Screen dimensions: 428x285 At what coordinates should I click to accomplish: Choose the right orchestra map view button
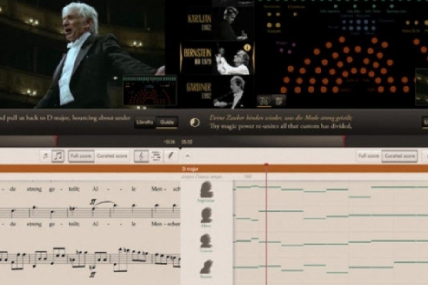(278, 100)
